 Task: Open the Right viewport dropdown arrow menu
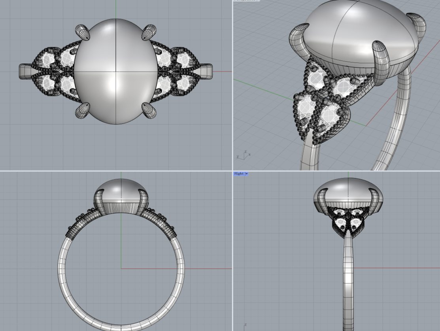click(247, 174)
